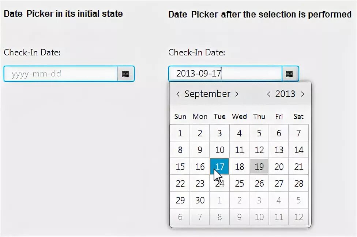Advance to next month after September
This screenshot has width=357, height=237.
237,94
